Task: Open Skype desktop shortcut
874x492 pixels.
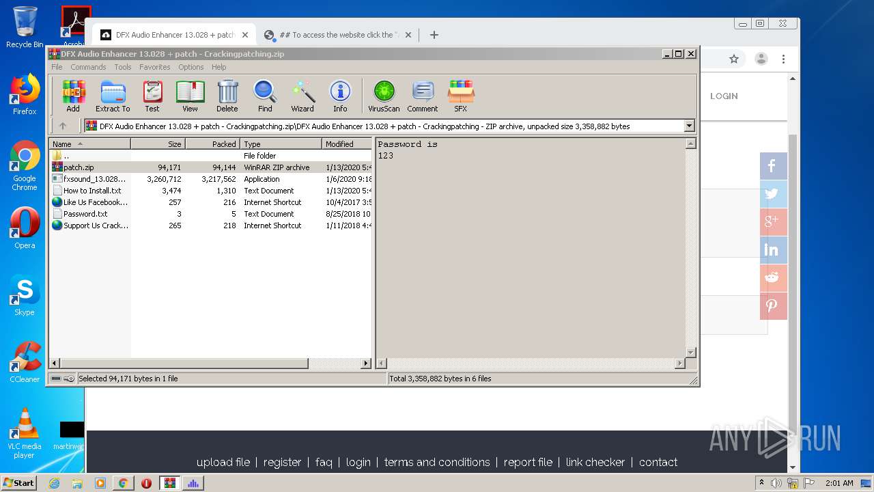Action: coord(25,295)
